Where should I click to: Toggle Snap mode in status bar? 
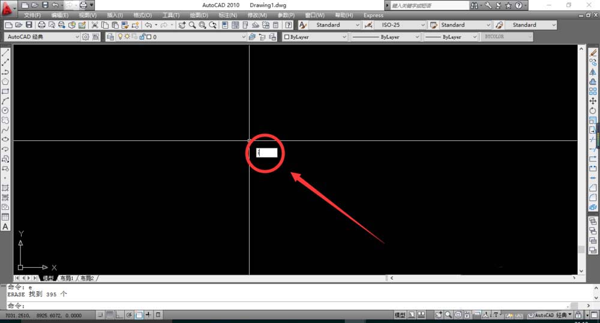point(100,315)
